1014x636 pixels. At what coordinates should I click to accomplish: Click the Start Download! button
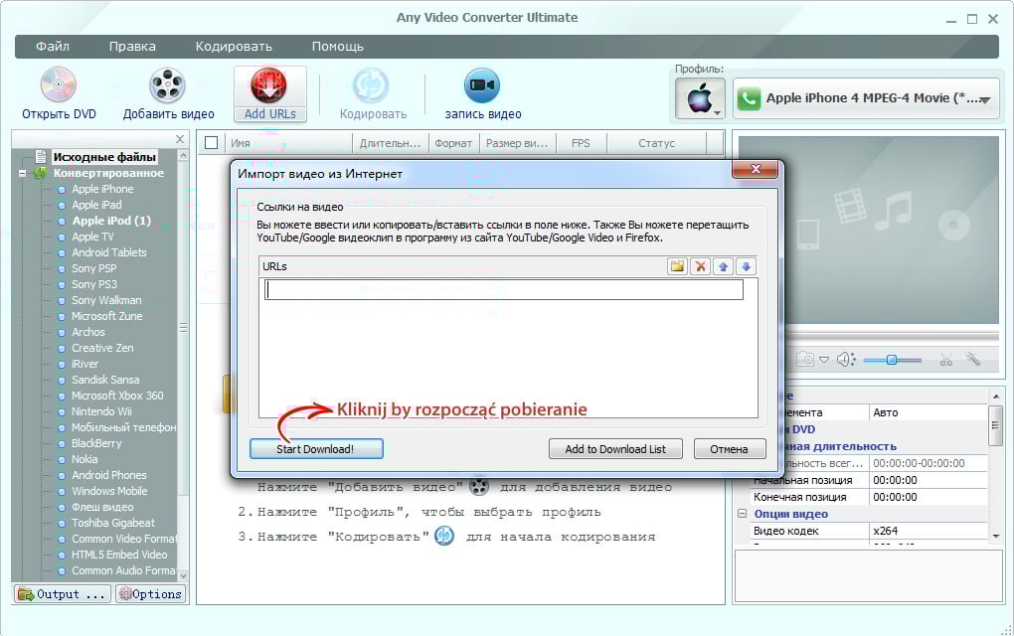tap(315, 448)
